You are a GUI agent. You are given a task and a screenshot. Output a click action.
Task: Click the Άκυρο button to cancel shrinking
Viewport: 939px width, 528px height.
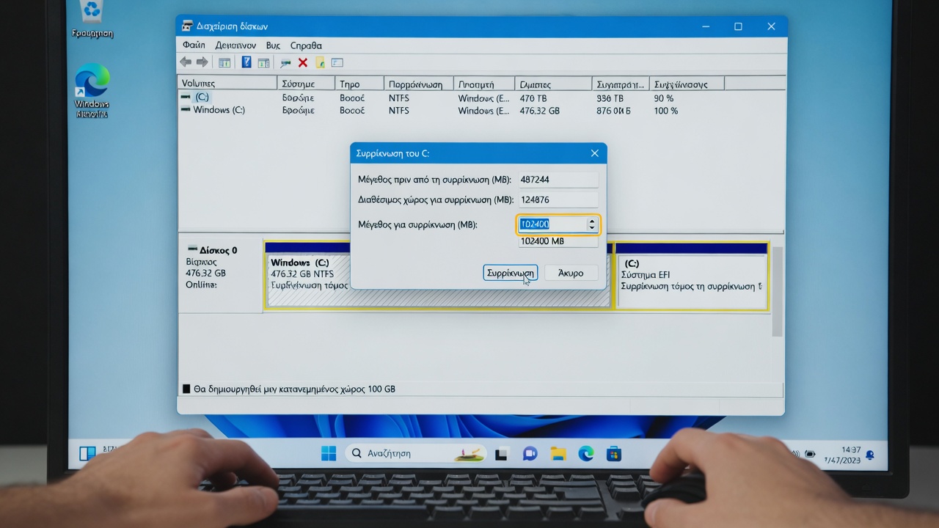(x=571, y=273)
